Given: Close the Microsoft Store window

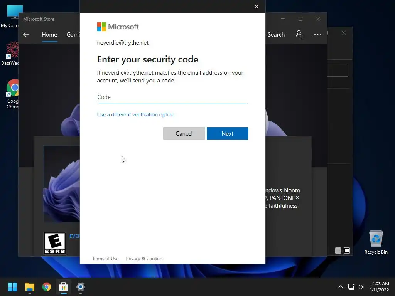Looking at the screenshot, I should pos(318,19).
